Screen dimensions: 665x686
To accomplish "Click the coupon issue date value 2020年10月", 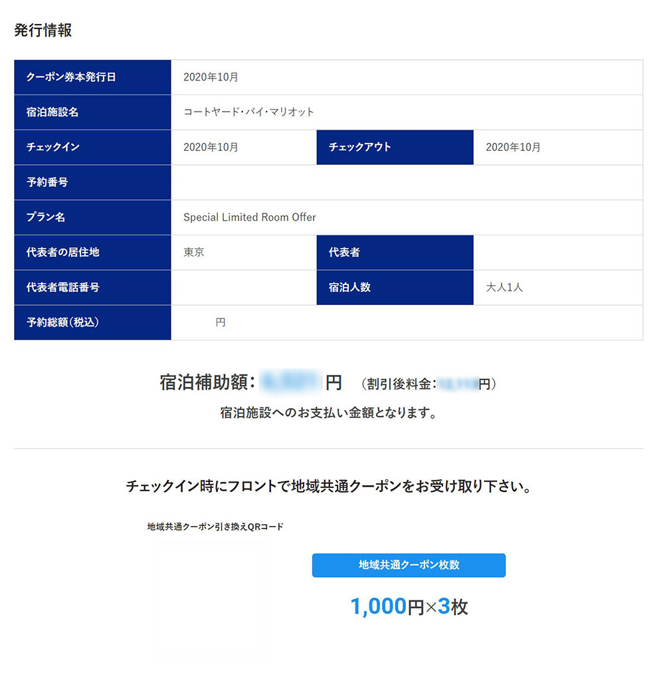I will coord(211,77).
